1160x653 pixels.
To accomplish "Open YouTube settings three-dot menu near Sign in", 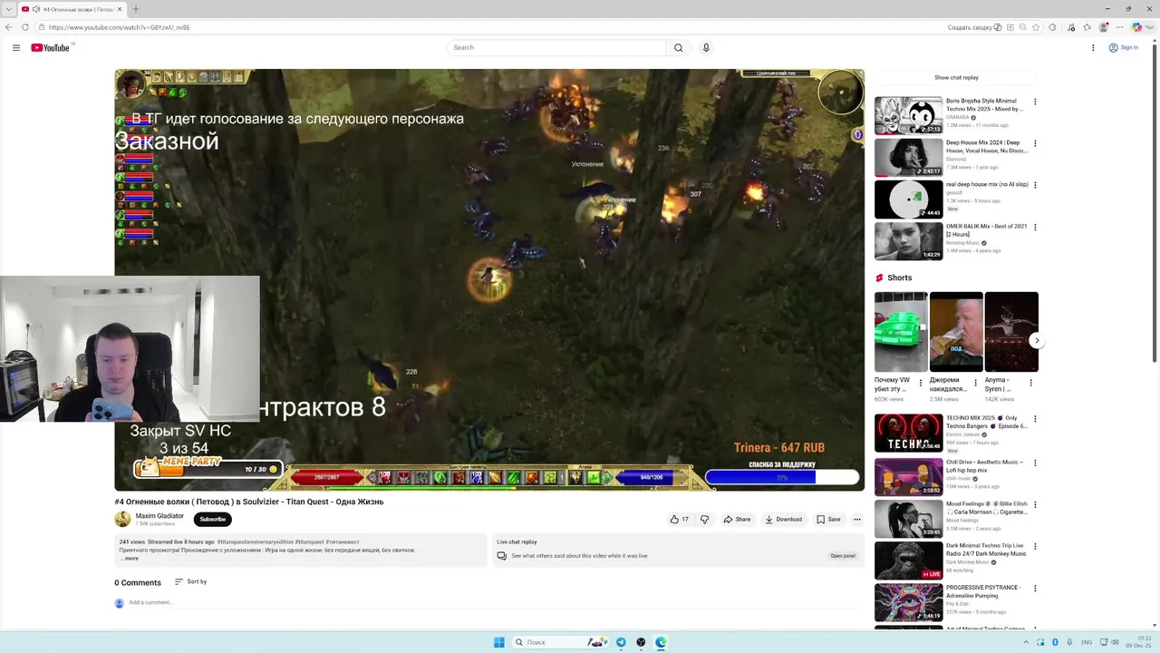I will (1093, 47).
